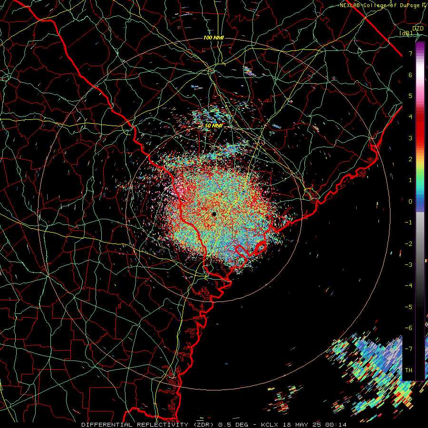
Task: Click the 2 value on the color scale
Action: 410,159
